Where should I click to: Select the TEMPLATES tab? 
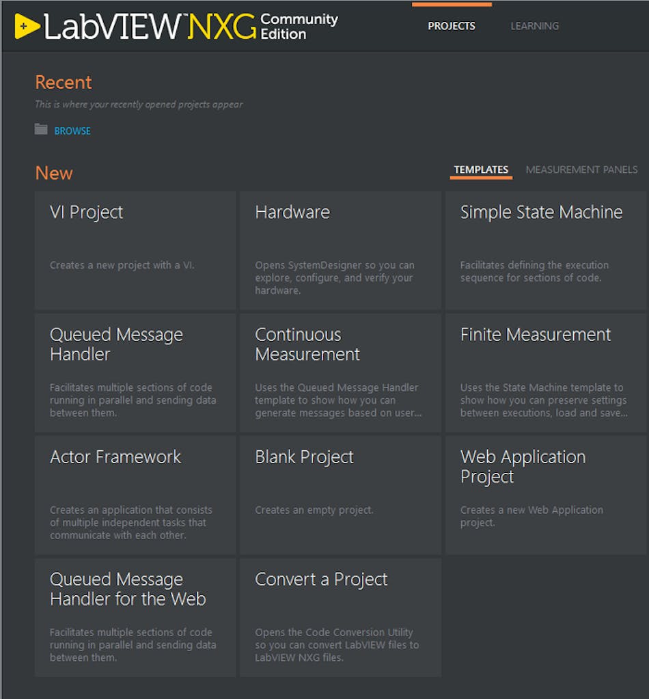click(x=480, y=169)
